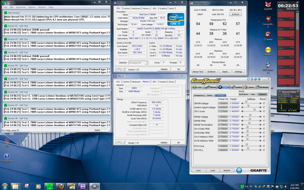The width and height of the screenshot is (304, 190).
Task: Launch the Snipping Tool taskbar icon
Action: coord(27,186)
